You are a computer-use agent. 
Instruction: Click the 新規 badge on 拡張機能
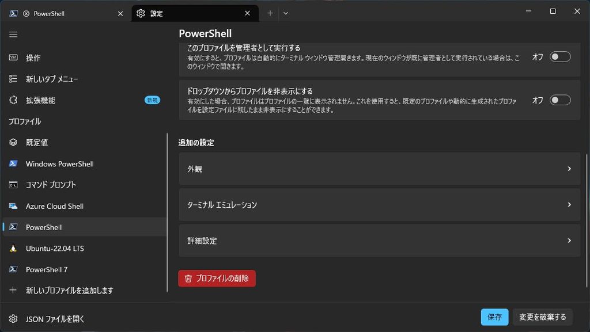pyautogui.click(x=152, y=100)
